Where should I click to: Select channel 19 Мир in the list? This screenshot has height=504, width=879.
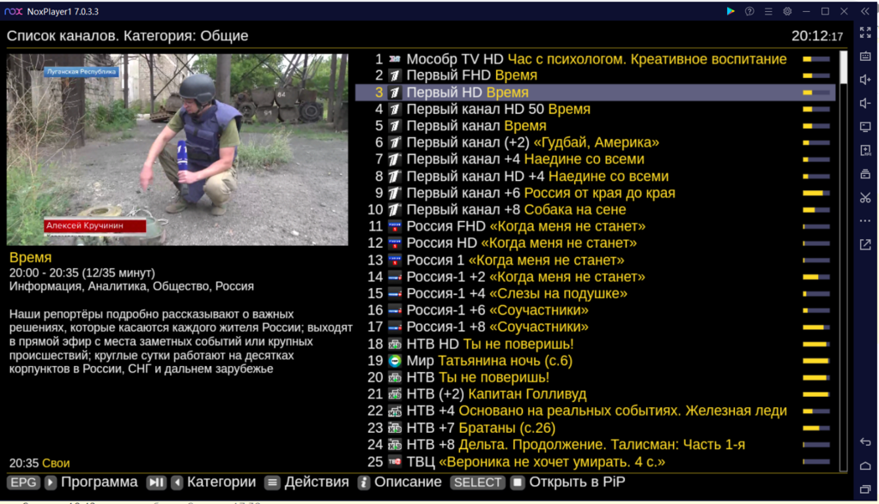coord(596,361)
